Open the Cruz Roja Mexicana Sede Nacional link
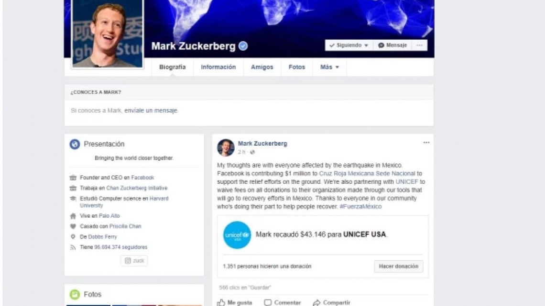 tap(367, 173)
